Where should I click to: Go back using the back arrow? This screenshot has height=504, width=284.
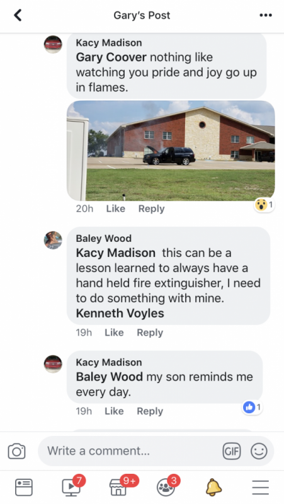18,15
